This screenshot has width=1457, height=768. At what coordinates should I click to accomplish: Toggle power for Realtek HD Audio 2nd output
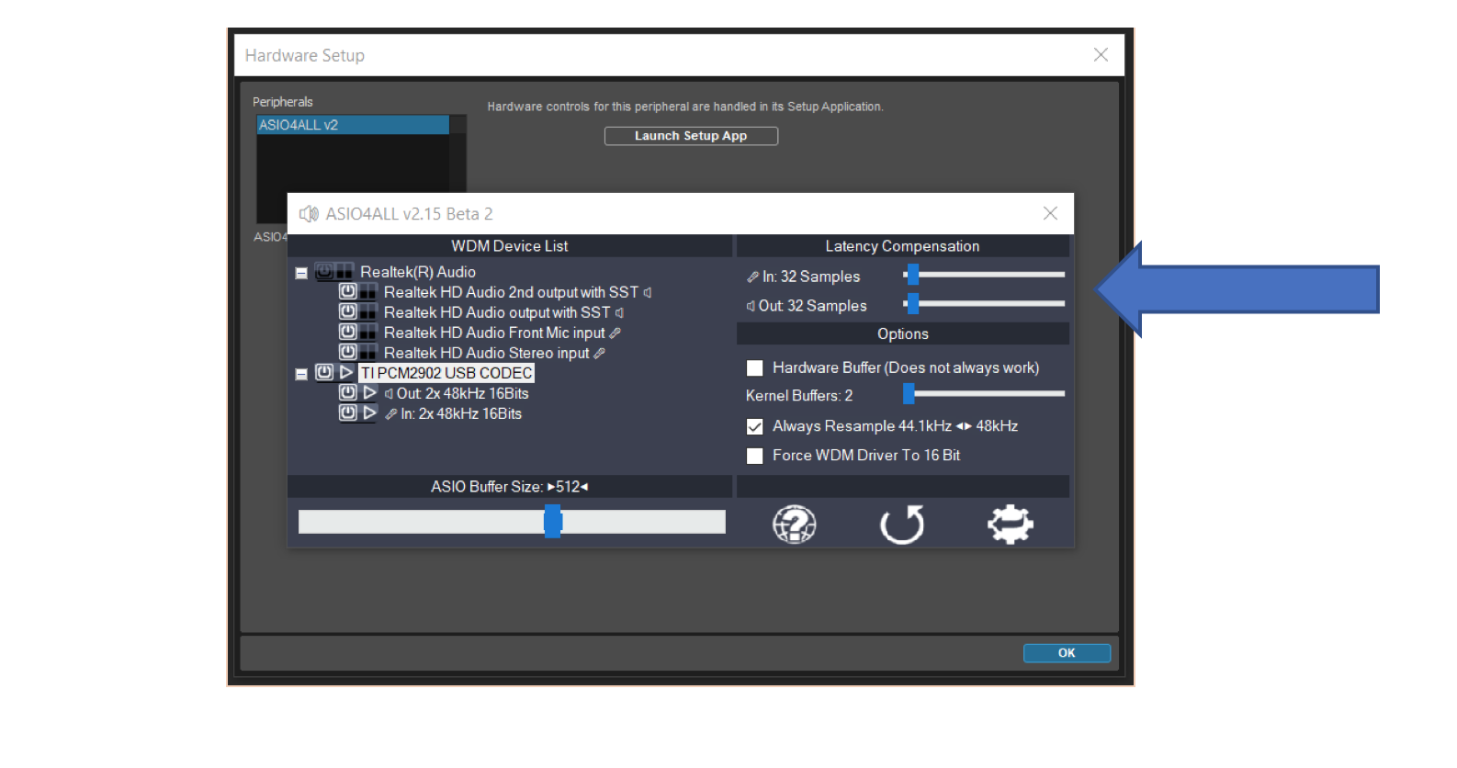click(x=347, y=292)
